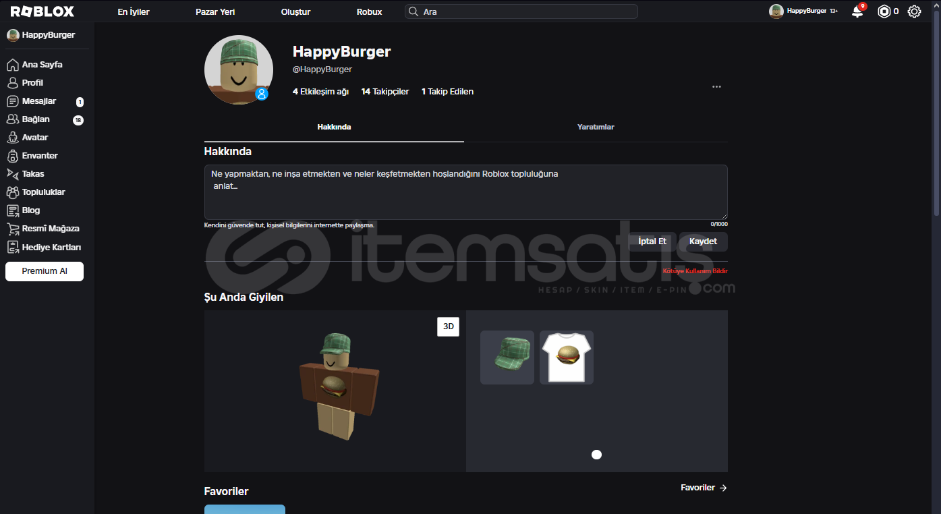Click the Şu Anda Giyilen heading
941x514 pixels.
[244, 297]
